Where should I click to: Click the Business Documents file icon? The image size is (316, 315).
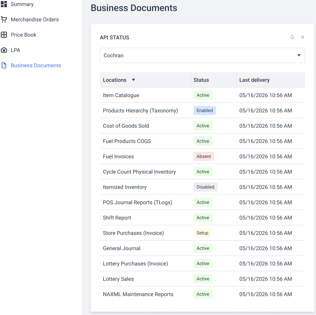[4, 65]
